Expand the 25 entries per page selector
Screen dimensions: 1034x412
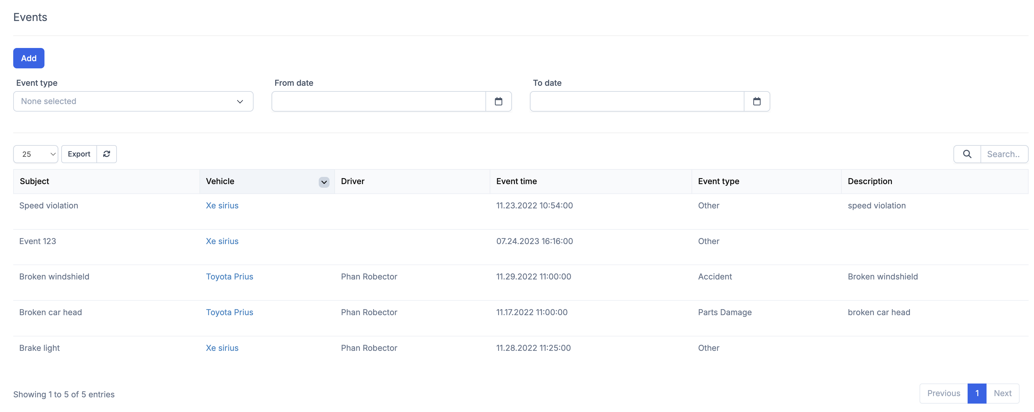point(36,154)
